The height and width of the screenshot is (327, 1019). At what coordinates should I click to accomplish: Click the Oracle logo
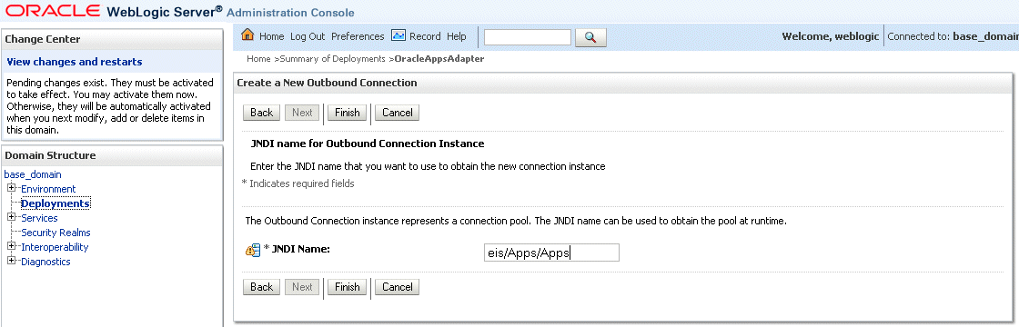point(54,11)
